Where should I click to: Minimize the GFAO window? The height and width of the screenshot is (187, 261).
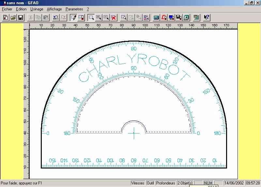(247, 3)
